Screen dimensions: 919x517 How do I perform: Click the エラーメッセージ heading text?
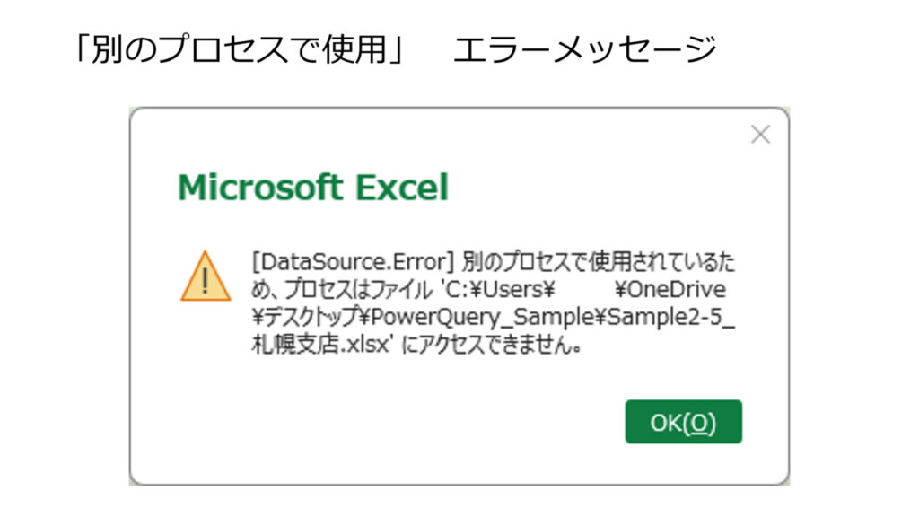tap(584, 49)
